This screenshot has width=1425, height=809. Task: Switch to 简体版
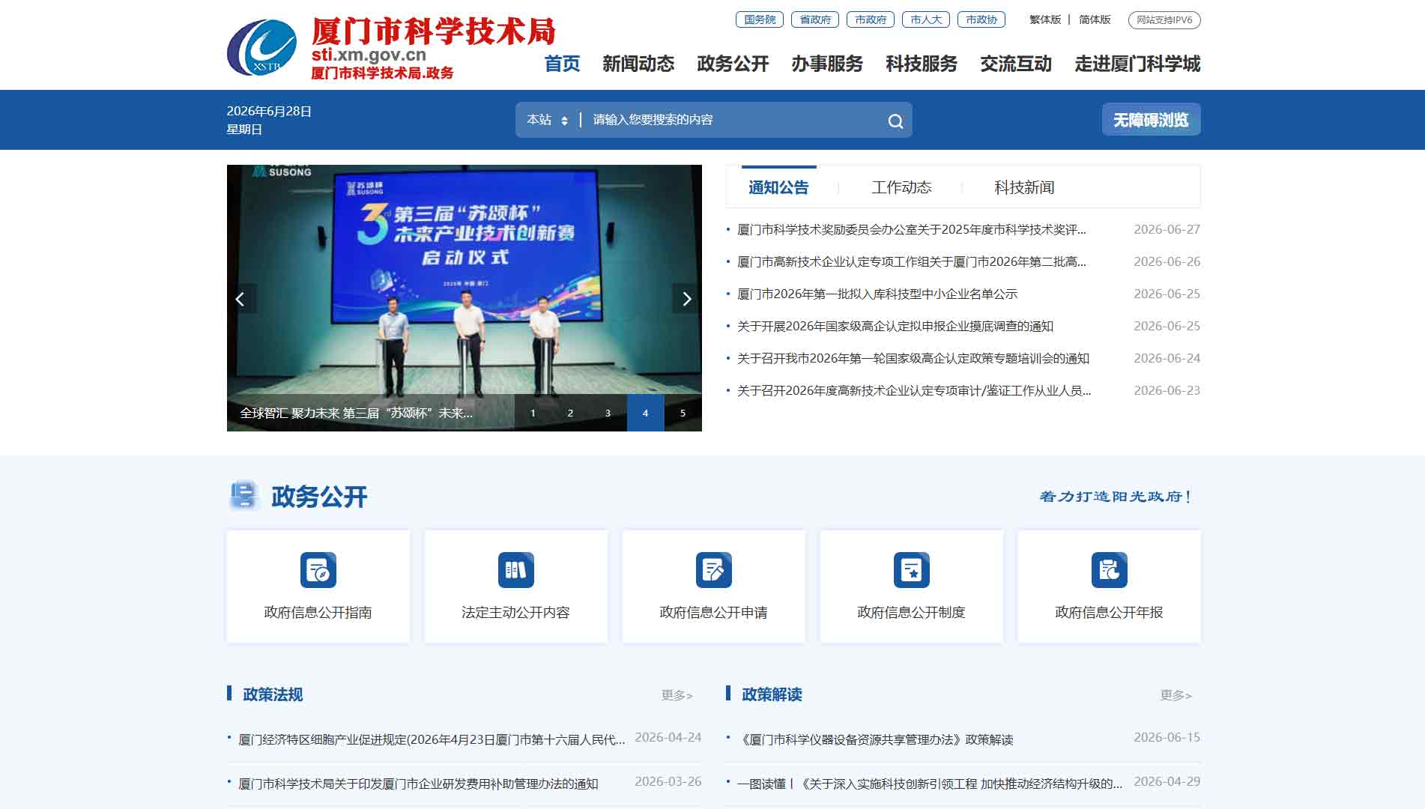[x=1095, y=19]
